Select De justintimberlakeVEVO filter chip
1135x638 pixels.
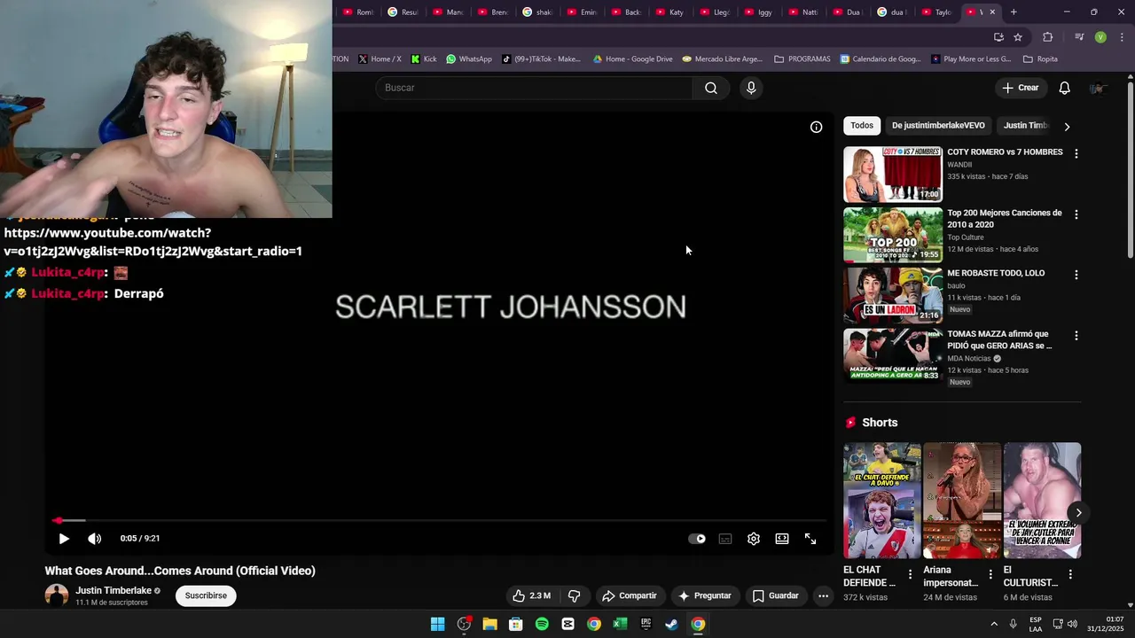click(x=938, y=126)
